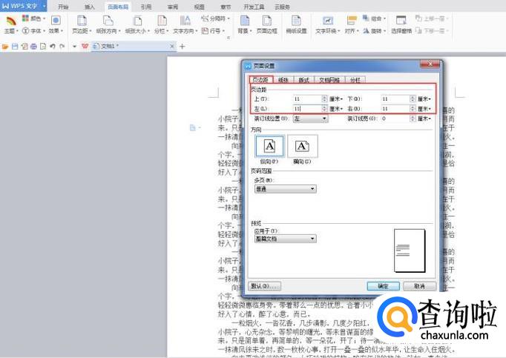The image size is (506, 358).
Task: Click the 左 left margin input field
Action: click(x=307, y=109)
